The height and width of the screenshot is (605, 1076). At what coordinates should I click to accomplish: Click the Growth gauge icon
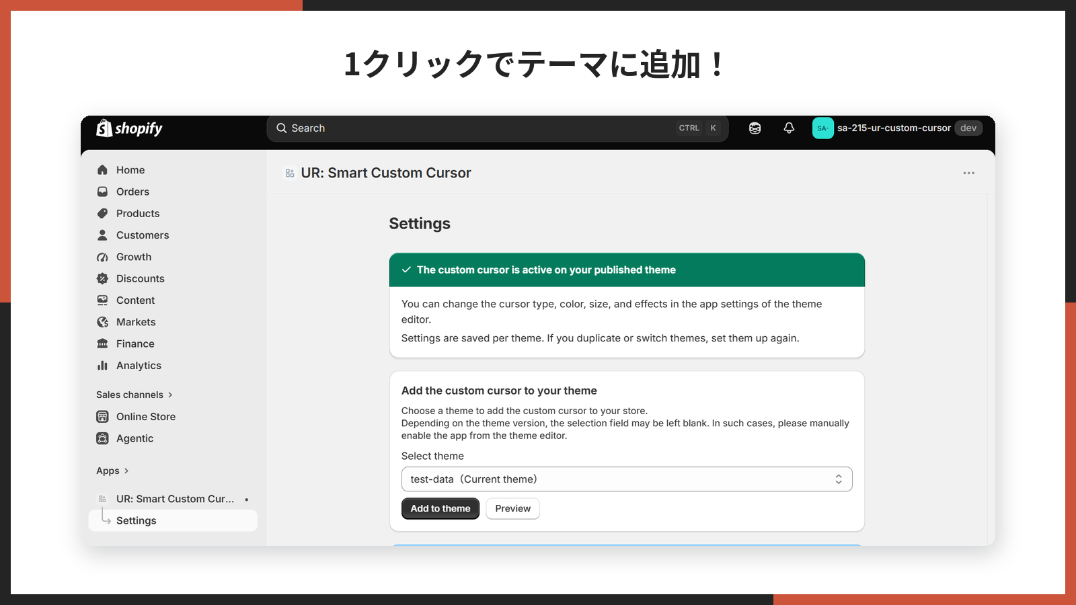click(102, 257)
